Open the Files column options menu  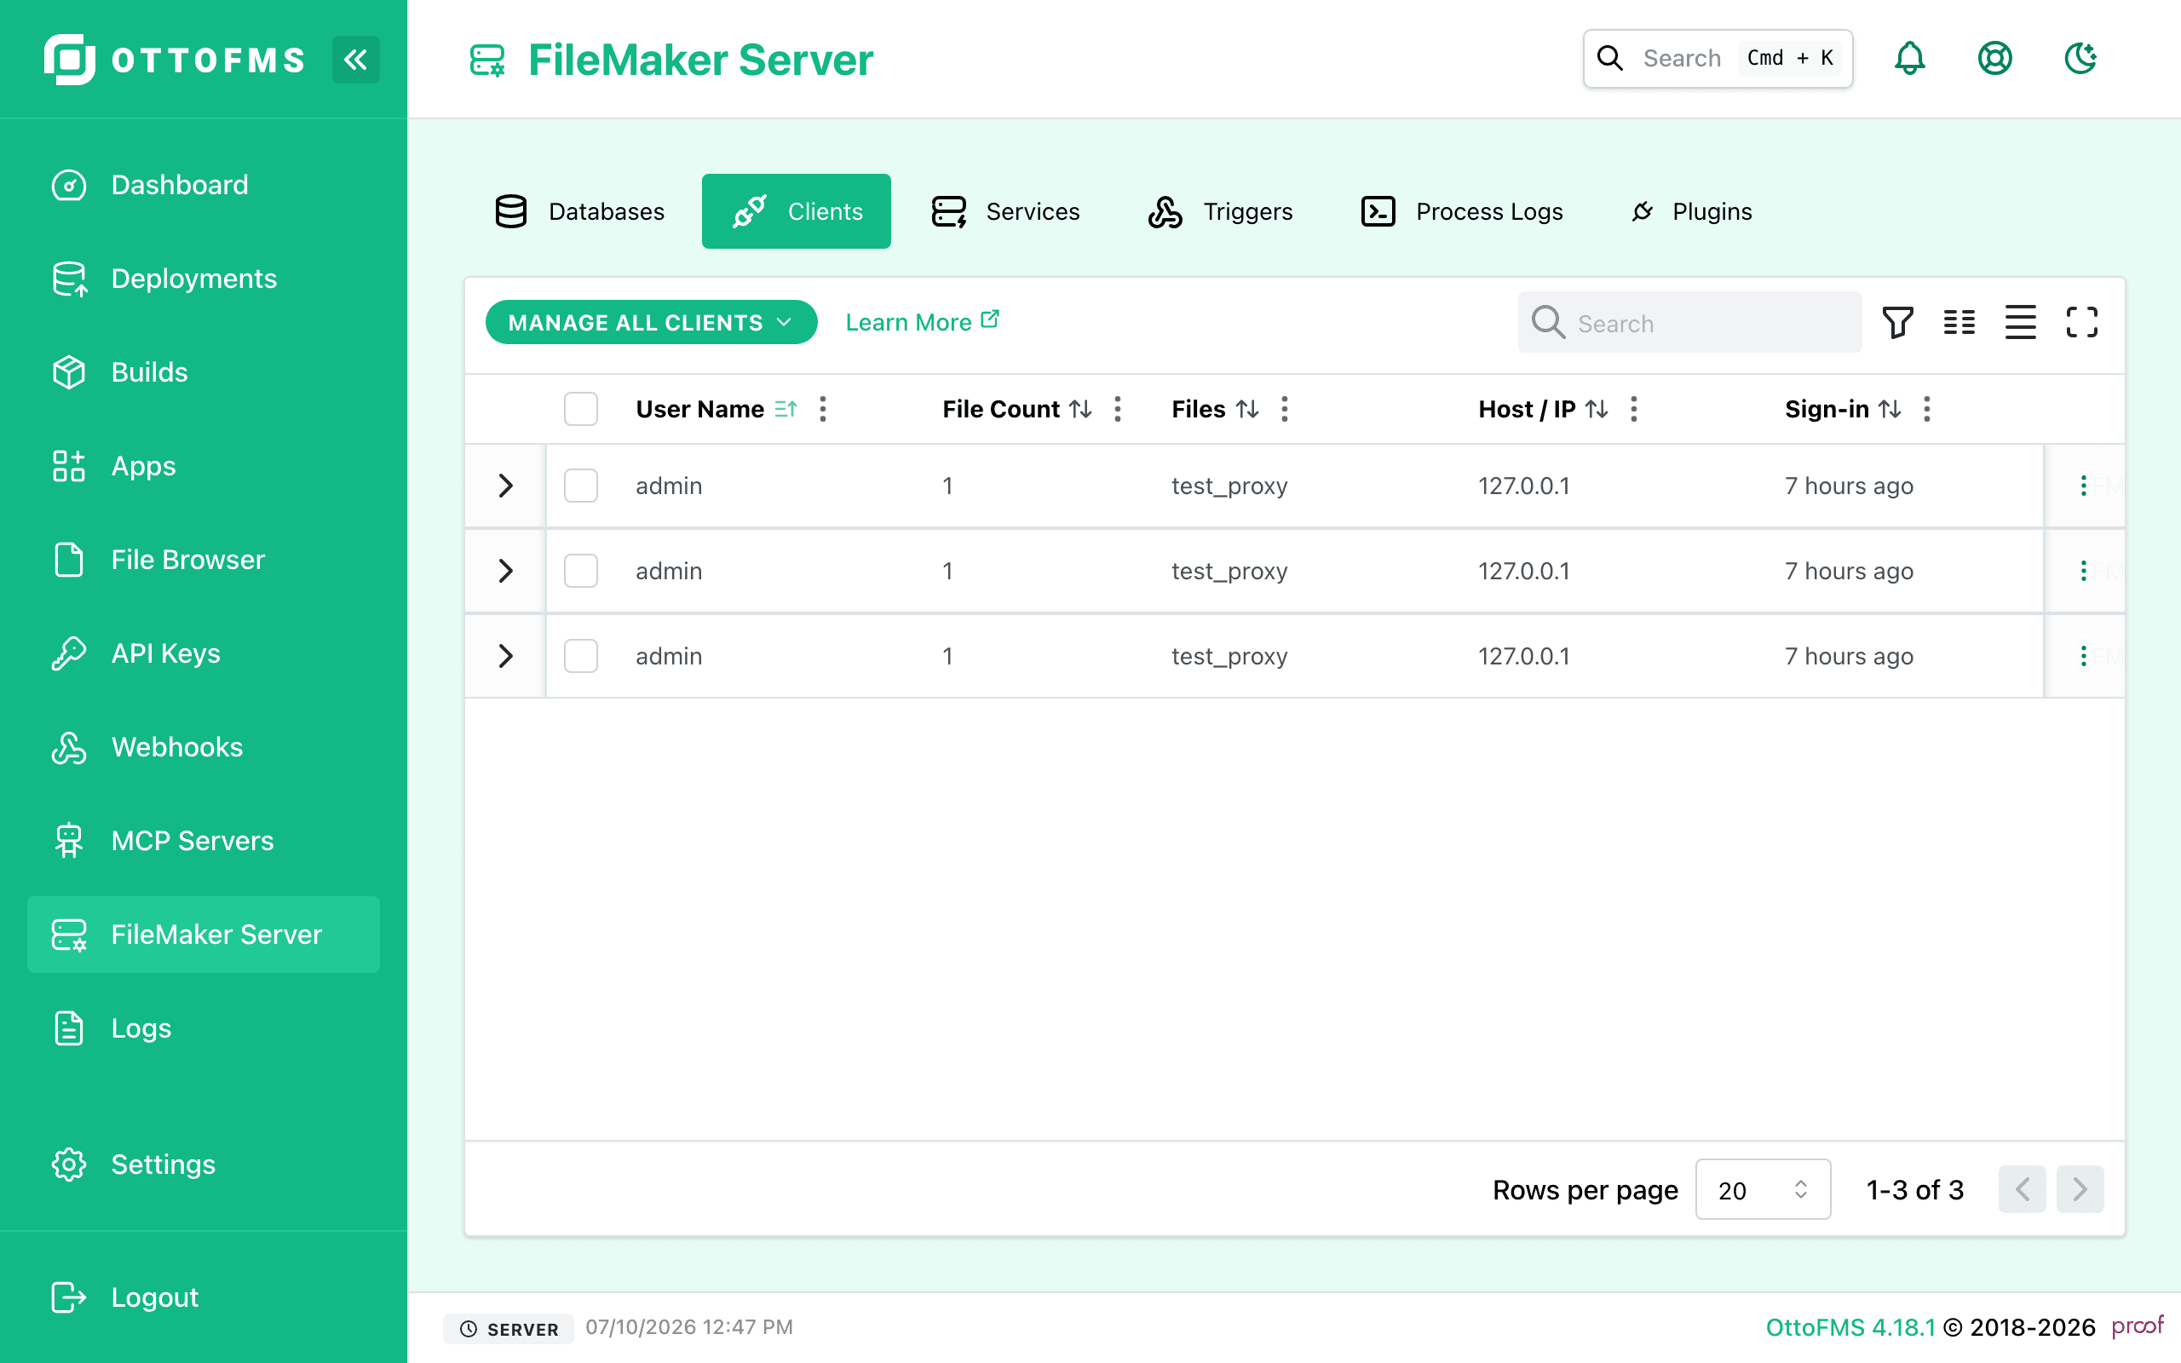pos(1284,409)
